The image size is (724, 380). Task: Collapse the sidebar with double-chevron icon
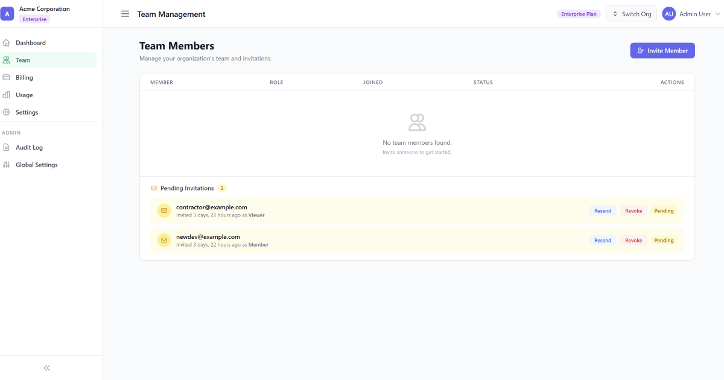click(x=47, y=368)
